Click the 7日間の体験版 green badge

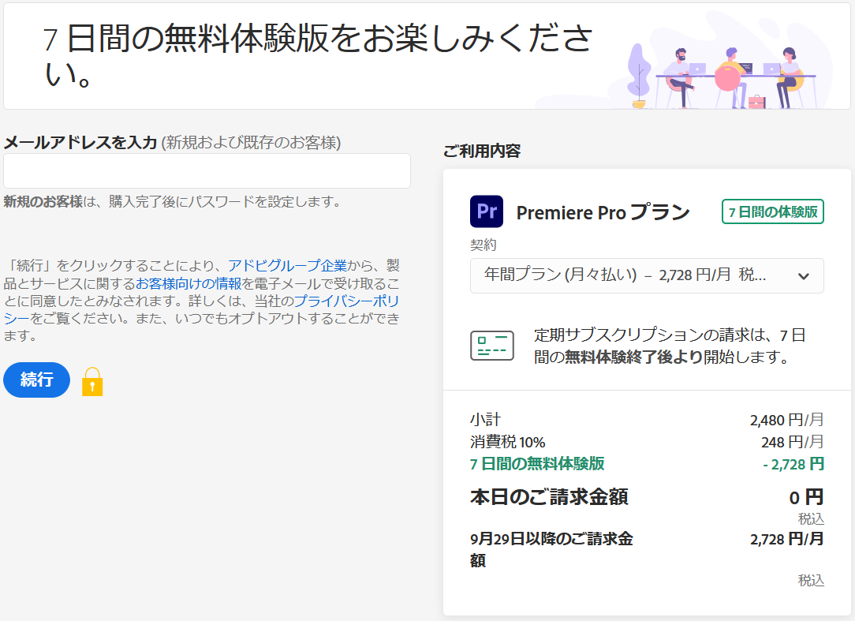coord(773,211)
